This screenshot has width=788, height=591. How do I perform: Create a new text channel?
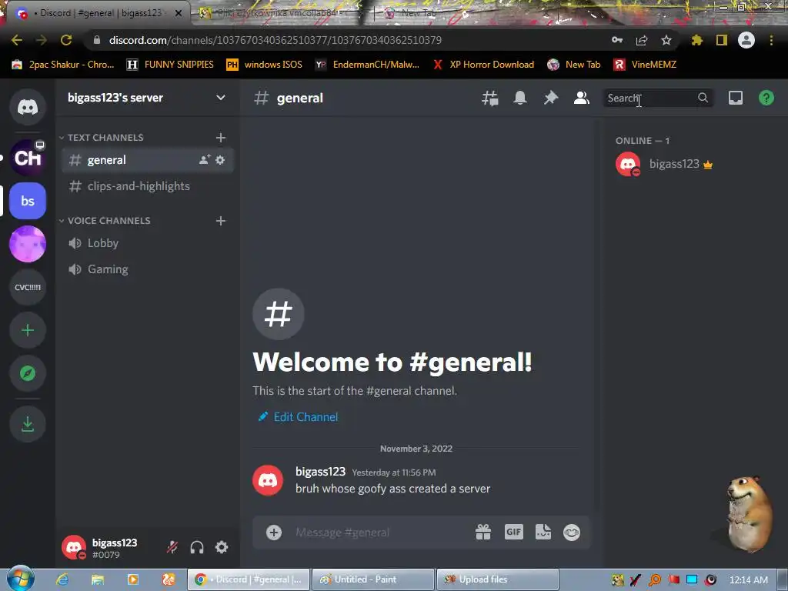221,138
